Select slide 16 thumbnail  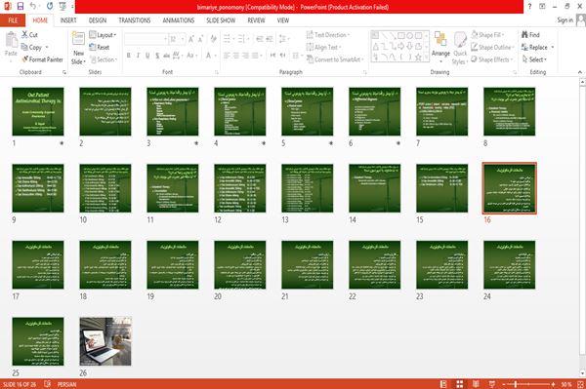tap(510, 188)
